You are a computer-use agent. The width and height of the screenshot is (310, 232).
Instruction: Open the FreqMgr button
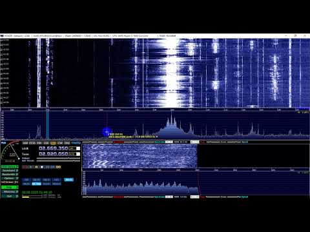point(76,143)
